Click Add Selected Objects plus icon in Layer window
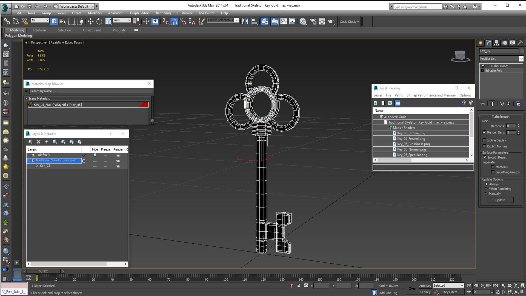 tap(47, 142)
